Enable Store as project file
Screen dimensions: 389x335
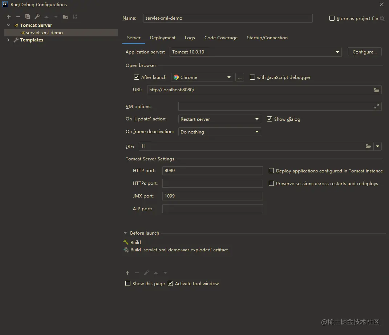(332, 18)
